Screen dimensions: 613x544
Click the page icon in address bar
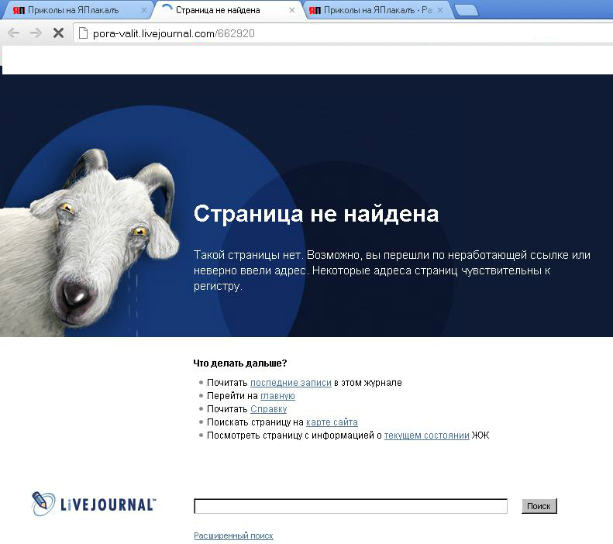[83, 33]
